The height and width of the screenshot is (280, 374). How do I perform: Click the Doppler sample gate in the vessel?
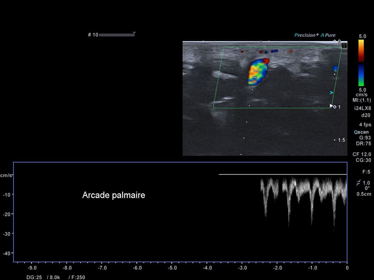pyautogui.click(x=256, y=74)
